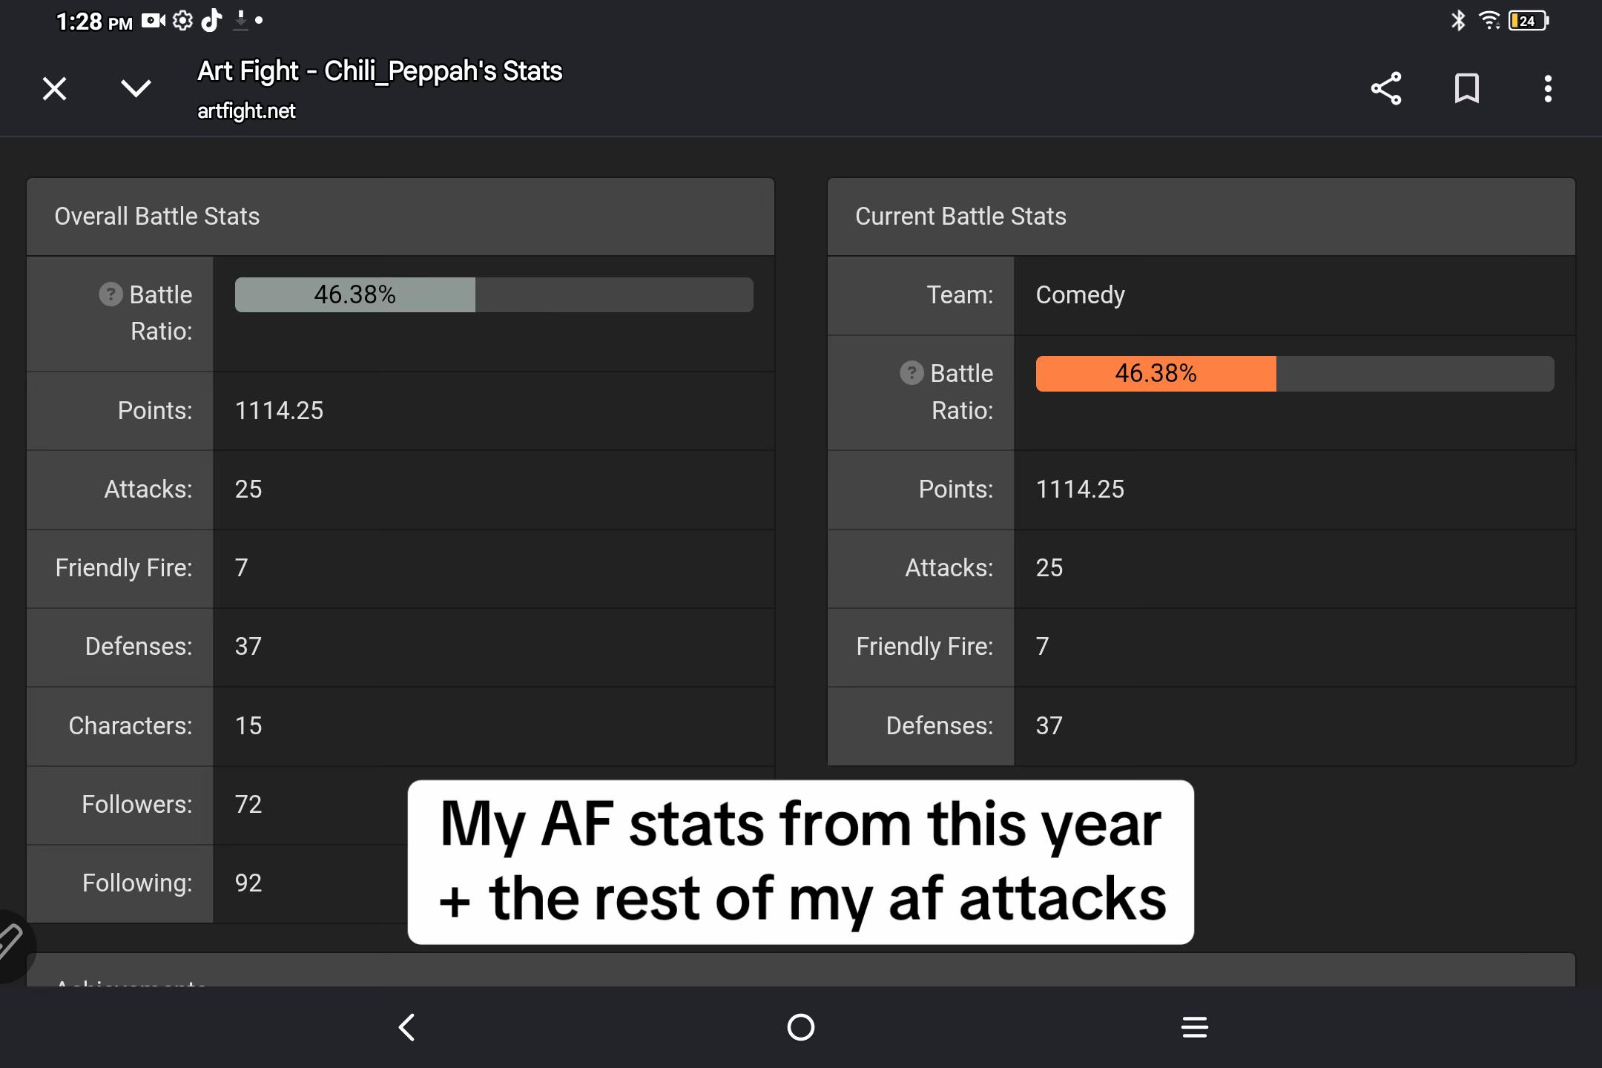Screen dimensions: 1602x1068
Task: Tap the 'Followers:' label
Action: pyautogui.click(x=137, y=804)
